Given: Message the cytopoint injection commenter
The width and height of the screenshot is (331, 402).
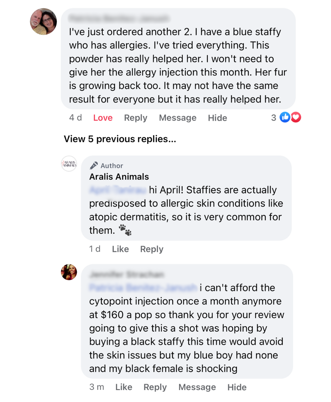Looking at the screenshot, I should coord(197,387).
